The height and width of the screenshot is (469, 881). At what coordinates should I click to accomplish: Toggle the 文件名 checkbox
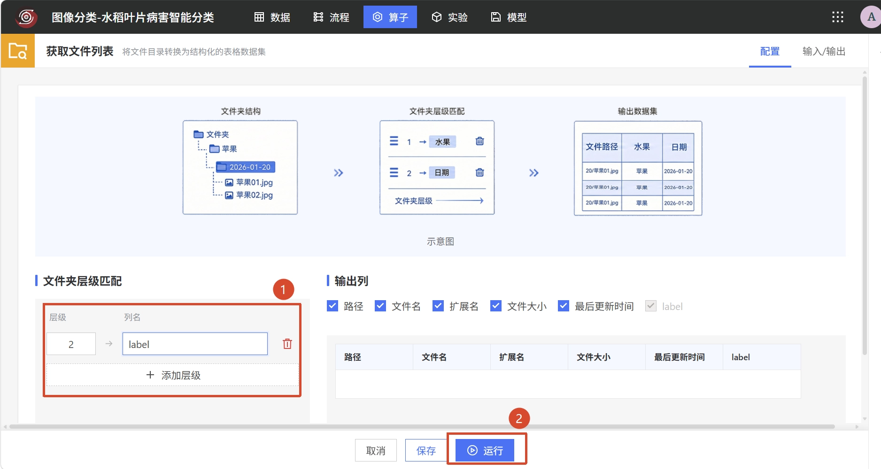[380, 306]
